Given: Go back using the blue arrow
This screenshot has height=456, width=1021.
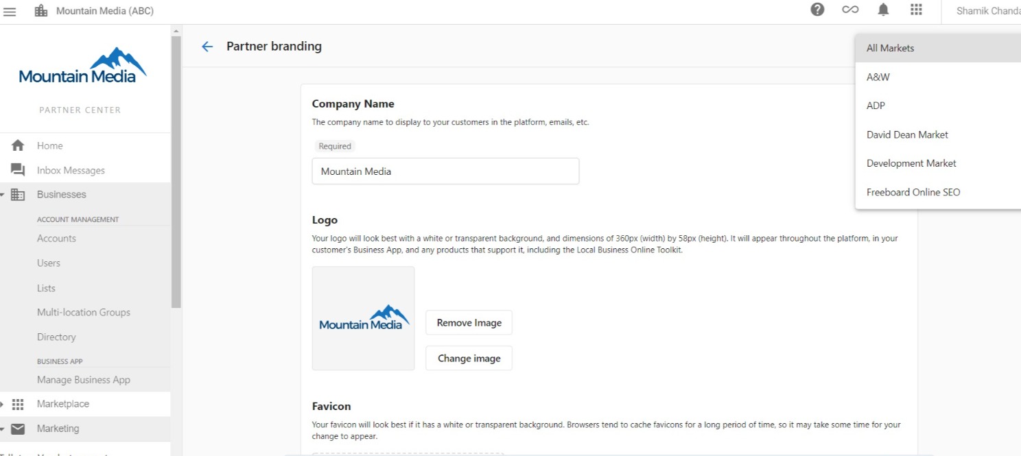Looking at the screenshot, I should (x=207, y=47).
